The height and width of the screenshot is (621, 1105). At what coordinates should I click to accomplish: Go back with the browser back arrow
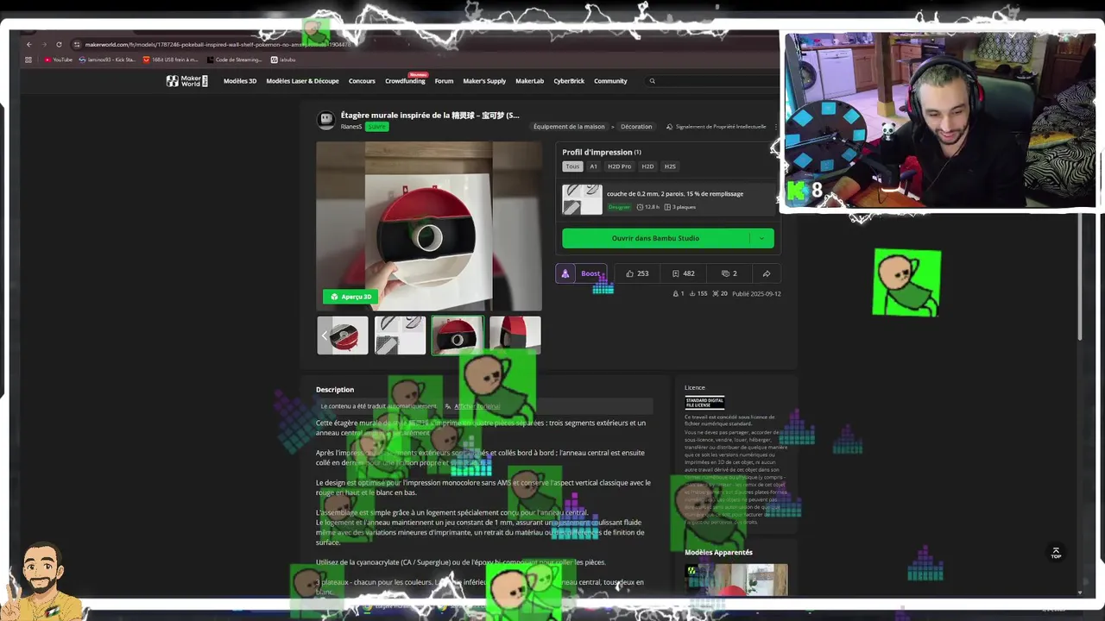(28, 44)
